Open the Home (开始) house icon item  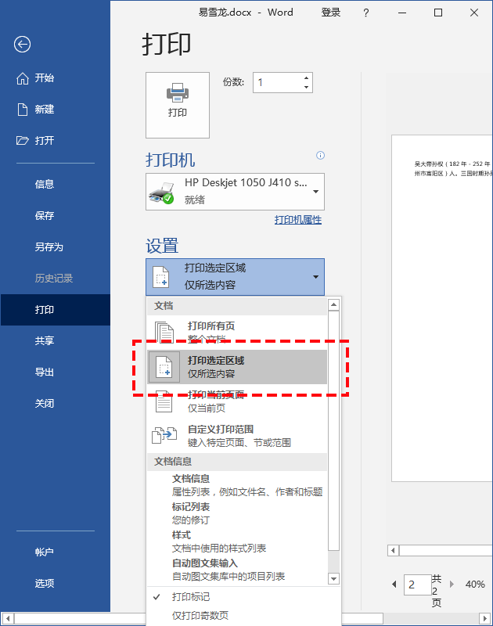point(23,78)
